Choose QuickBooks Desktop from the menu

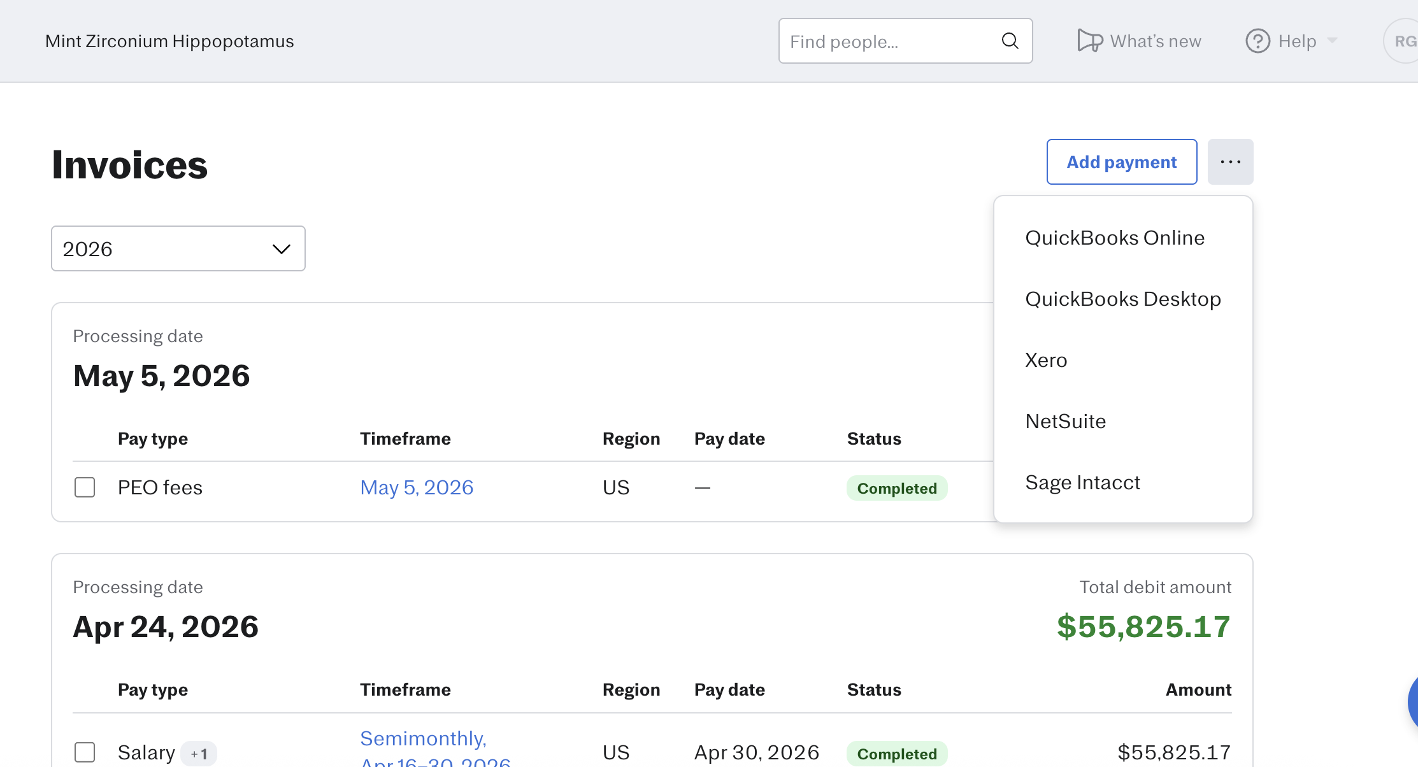(1123, 299)
